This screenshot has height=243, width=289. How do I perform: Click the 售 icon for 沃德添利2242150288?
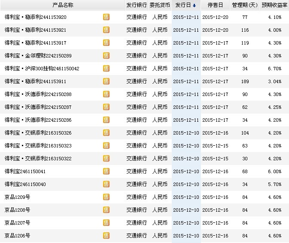[106, 94]
